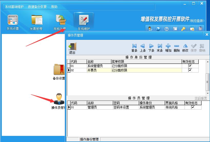Open the 数据备份恢复 menu
The width and height of the screenshot is (210, 142).
[x=37, y=7]
